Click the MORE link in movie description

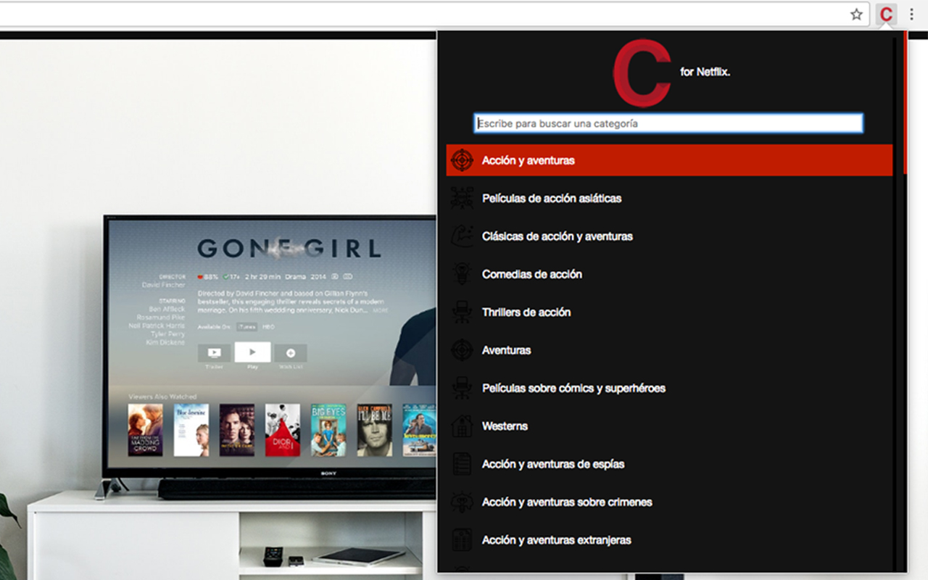click(381, 310)
